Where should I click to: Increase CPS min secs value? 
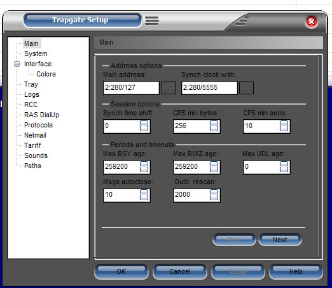(284, 123)
